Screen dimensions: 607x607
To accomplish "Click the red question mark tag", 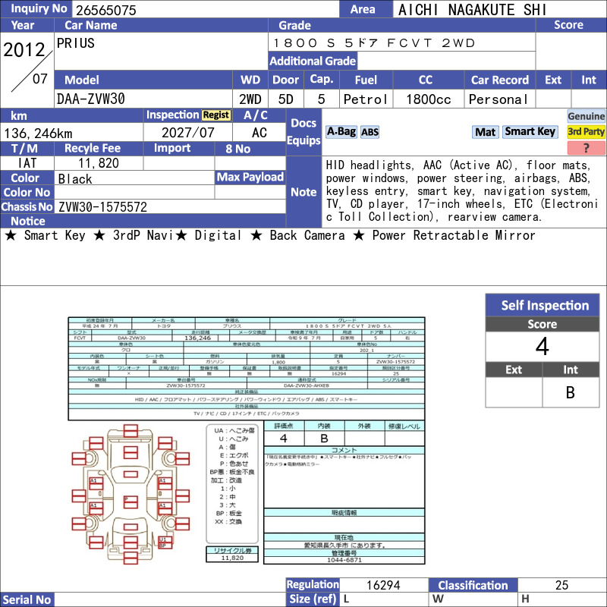I will pyautogui.click(x=586, y=148).
